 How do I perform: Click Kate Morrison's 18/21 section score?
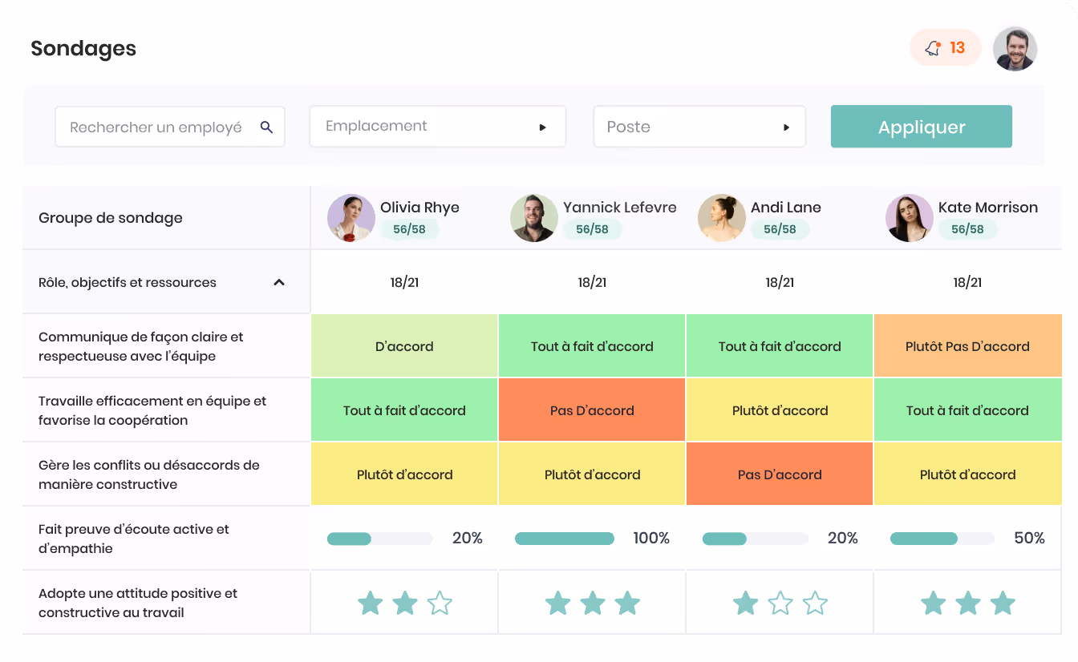967,282
